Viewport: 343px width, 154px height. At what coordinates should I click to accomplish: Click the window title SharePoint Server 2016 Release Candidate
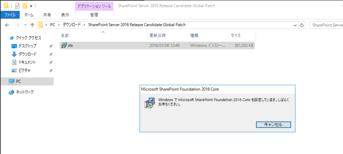166,6
